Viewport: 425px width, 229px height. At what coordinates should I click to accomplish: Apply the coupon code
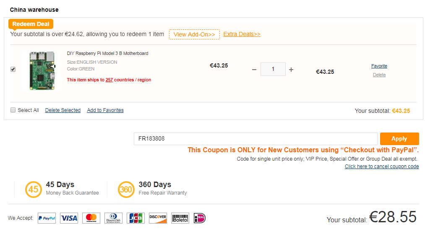tap(399, 139)
